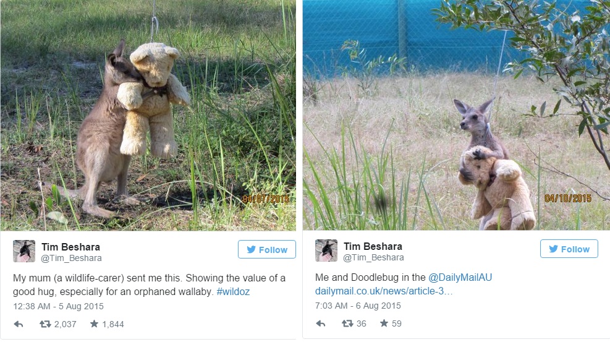This screenshot has height=347, width=610.
Task: Open the 7:03 AM - 6 Aug 2015 timestamp
Action: (x=358, y=306)
